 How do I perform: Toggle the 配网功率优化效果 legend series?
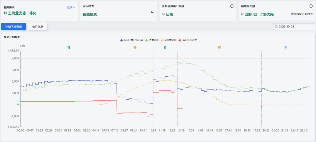(132, 40)
